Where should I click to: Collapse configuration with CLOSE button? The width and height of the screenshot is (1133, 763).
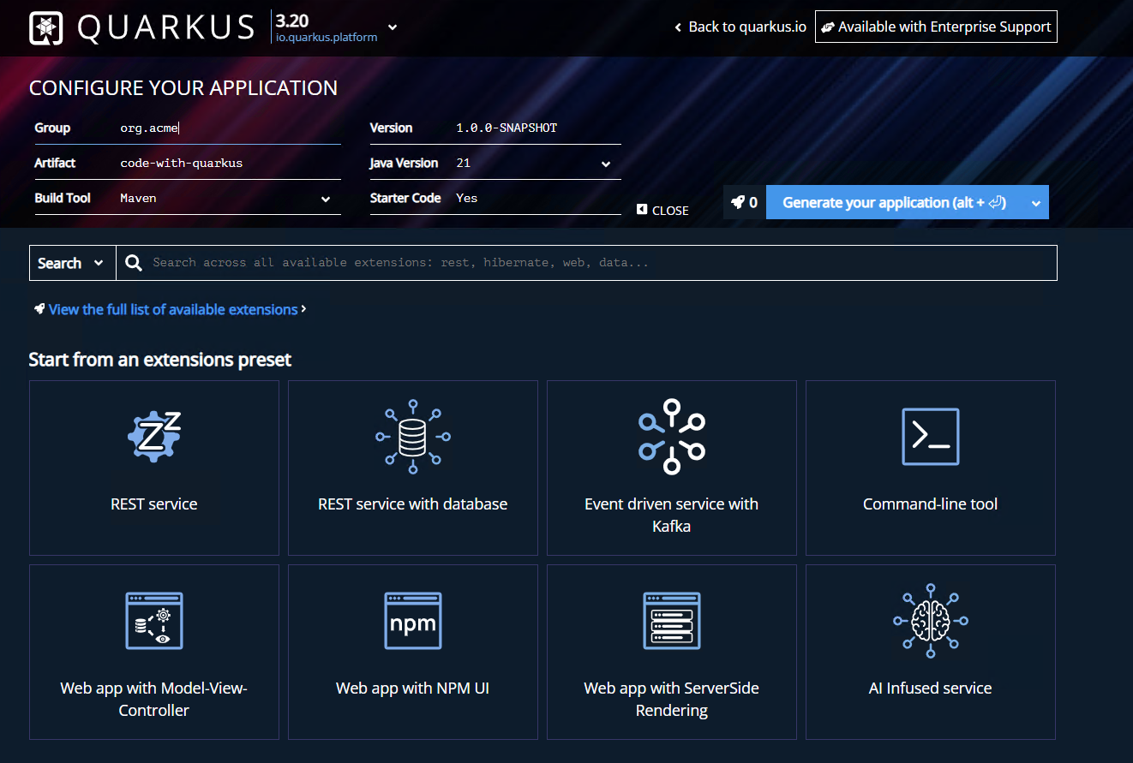663,210
